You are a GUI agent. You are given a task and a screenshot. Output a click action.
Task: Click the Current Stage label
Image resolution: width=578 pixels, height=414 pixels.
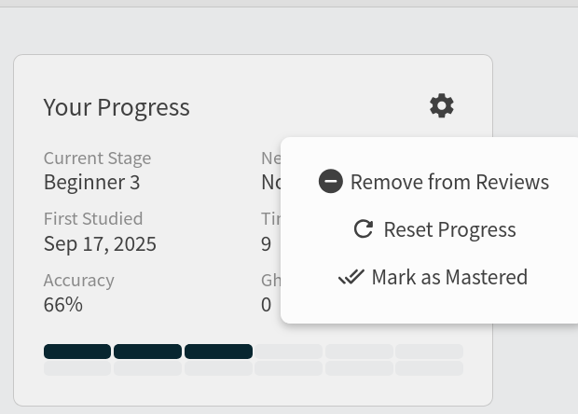point(97,159)
